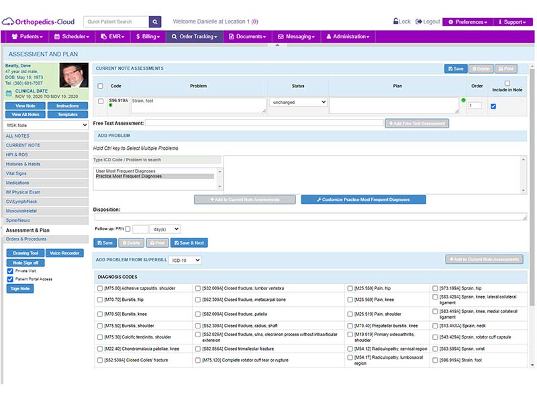Click the quick patient search magnifier button
537x403 pixels.
(x=155, y=21)
